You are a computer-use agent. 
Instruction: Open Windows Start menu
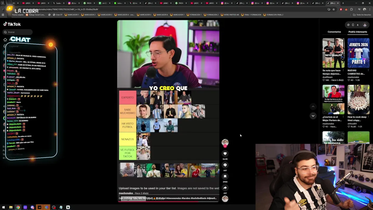[3, 207]
